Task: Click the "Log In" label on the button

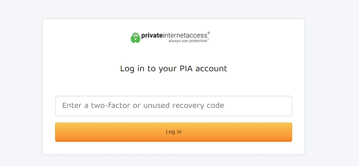Action: (173, 132)
